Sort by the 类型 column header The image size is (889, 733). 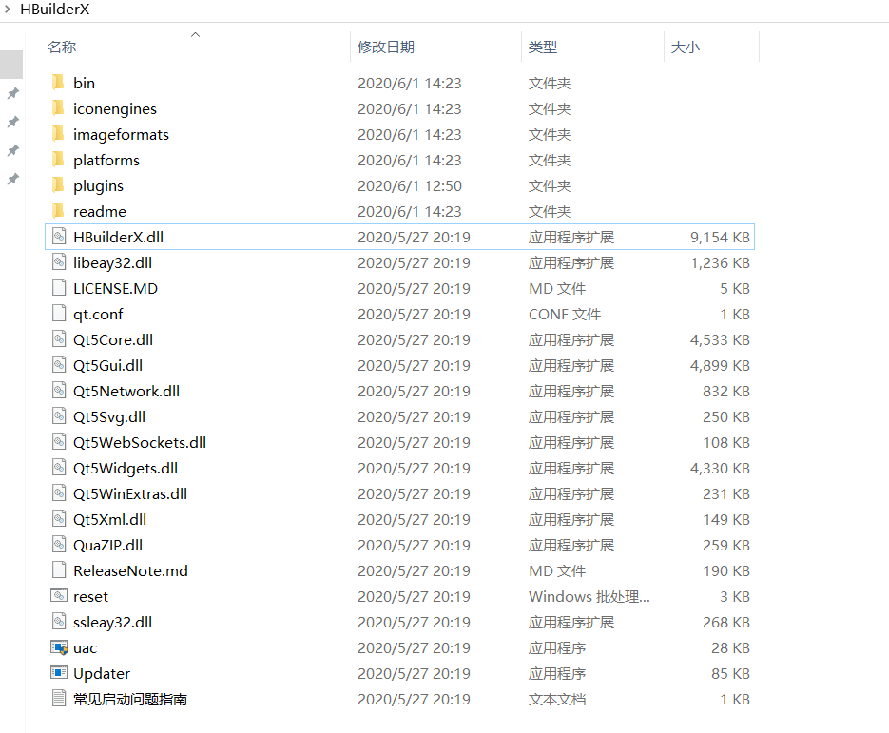pyautogui.click(x=543, y=47)
